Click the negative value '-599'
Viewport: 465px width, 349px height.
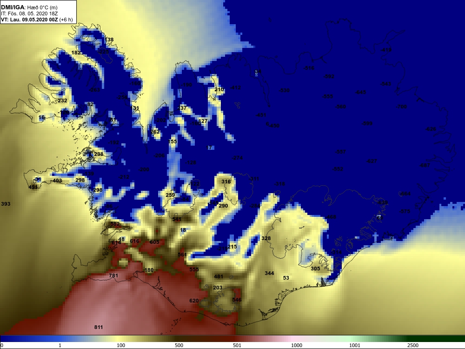(x=367, y=123)
